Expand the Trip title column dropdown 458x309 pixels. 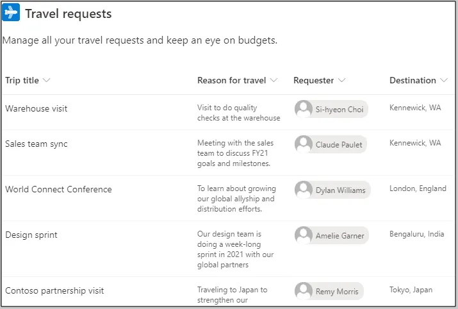[x=46, y=81]
